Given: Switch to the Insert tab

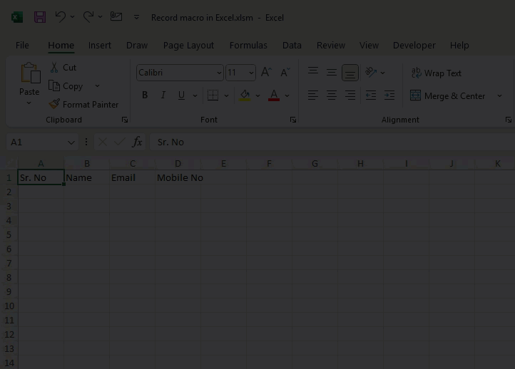Looking at the screenshot, I should coord(100,46).
